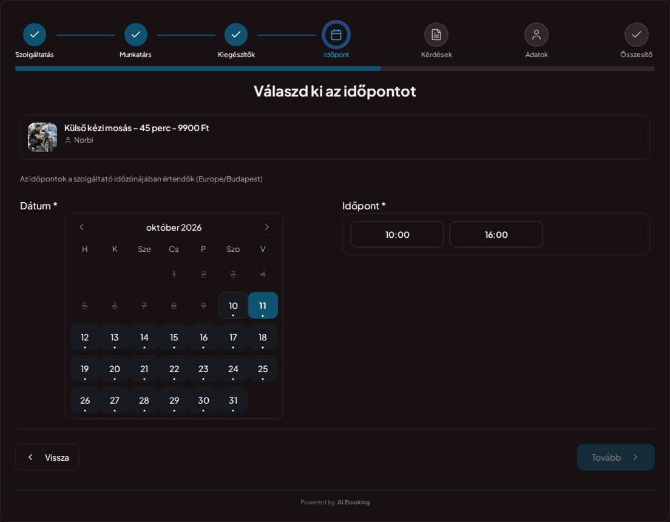The width and height of the screenshot is (670, 522).
Task: Click the Adatok person step icon
Action: point(536,35)
